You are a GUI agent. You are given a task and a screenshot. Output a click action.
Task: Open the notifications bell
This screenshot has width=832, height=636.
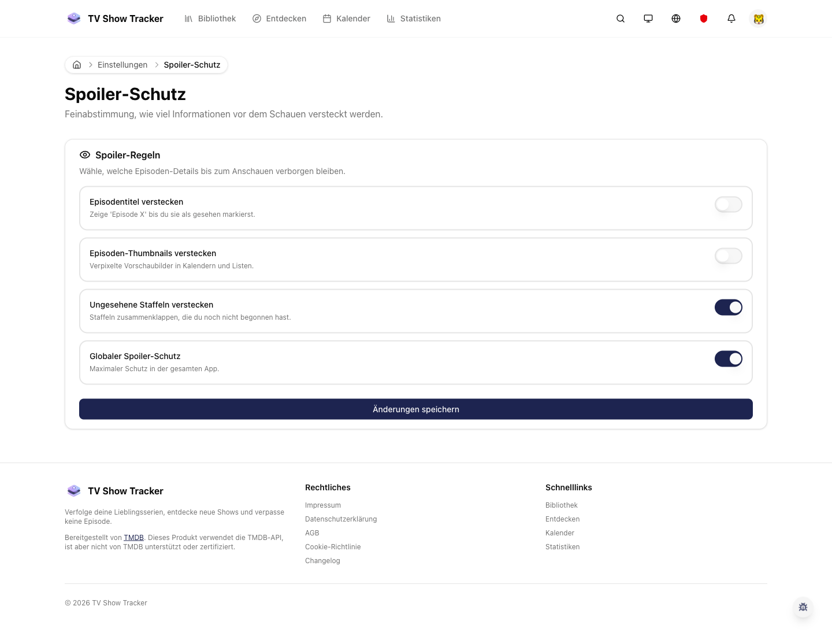pyautogui.click(x=731, y=19)
